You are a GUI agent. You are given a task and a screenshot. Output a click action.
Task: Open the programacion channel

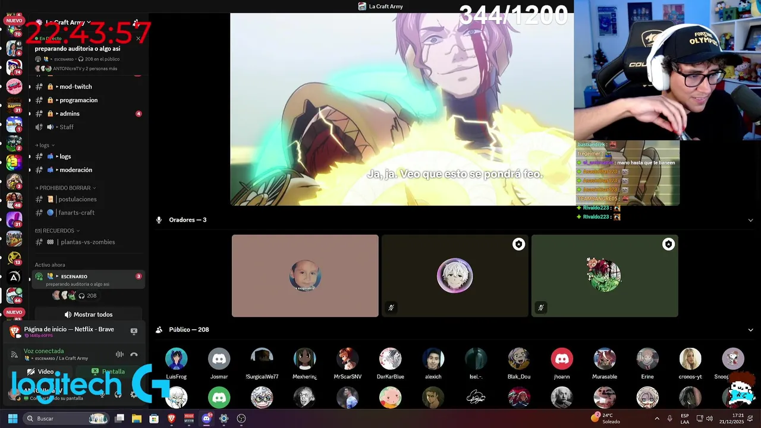[x=86, y=100]
